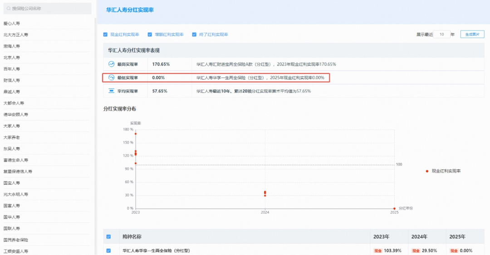Click the 170.65% highest rate value
The height and width of the screenshot is (255, 490).
(x=161, y=64)
